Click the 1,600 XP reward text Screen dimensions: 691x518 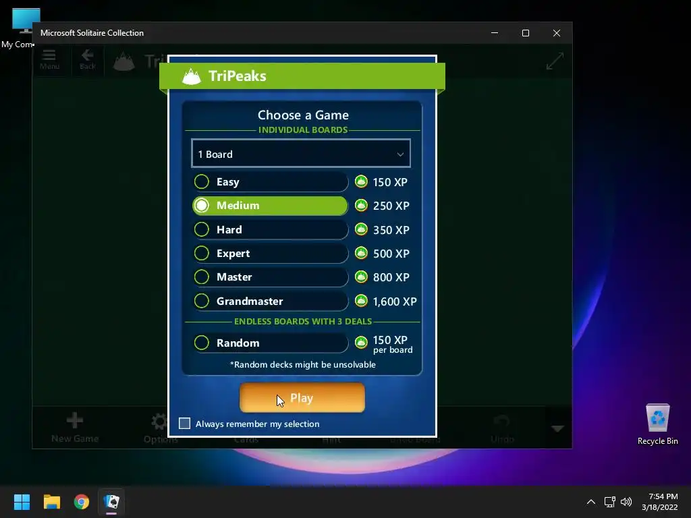(394, 301)
